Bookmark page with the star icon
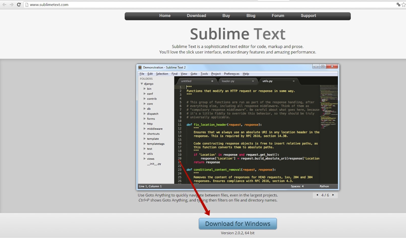 403,5
